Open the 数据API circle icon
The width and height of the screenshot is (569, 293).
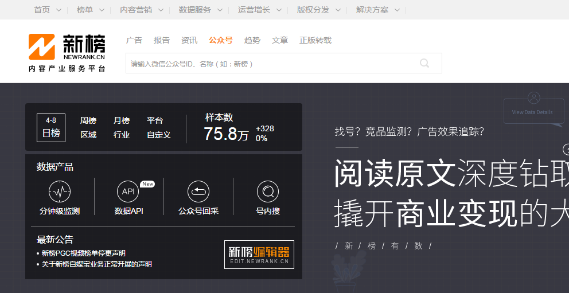click(x=128, y=191)
